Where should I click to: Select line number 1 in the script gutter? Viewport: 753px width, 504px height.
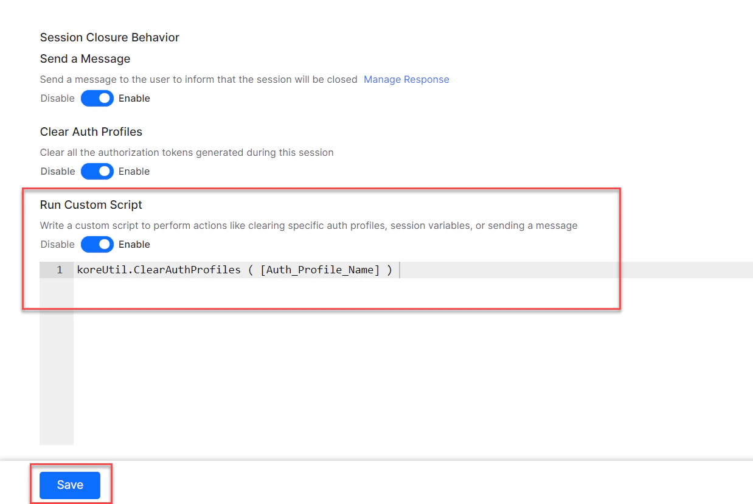pos(58,270)
